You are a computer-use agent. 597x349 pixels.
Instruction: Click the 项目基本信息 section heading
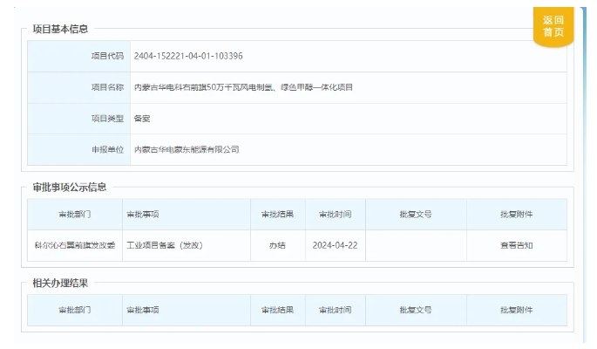click(x=60, y=29)
